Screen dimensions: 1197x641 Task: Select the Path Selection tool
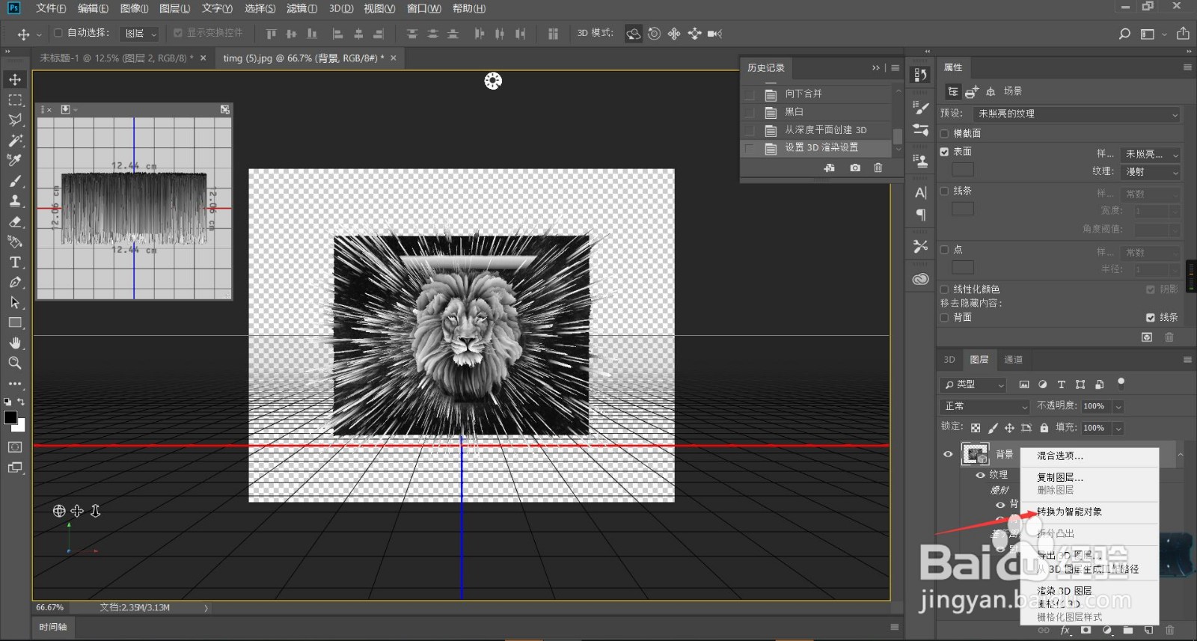15,303
